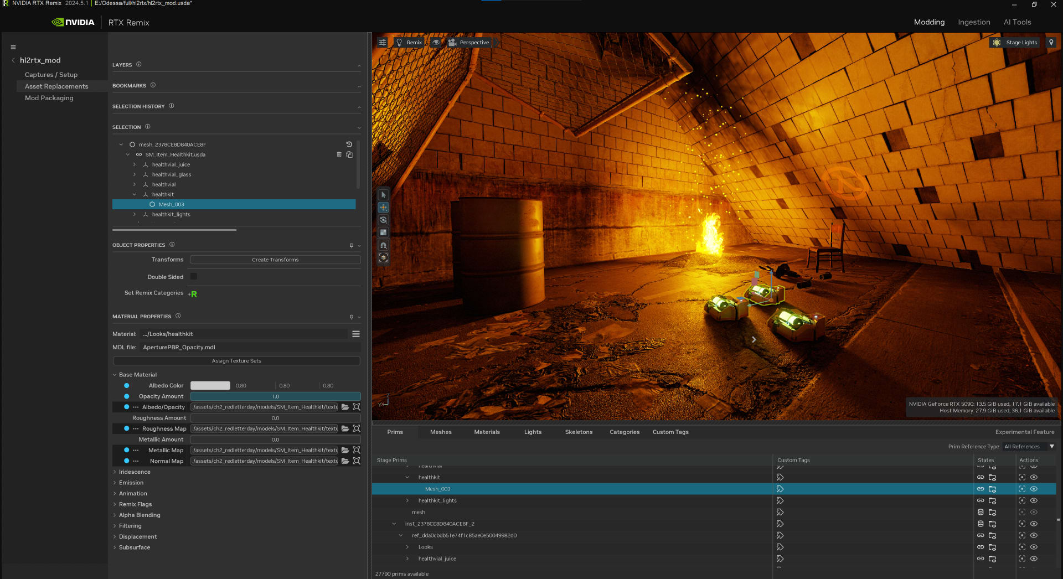Adjust the Opacity Amount slider

click(x=275, y=396)
